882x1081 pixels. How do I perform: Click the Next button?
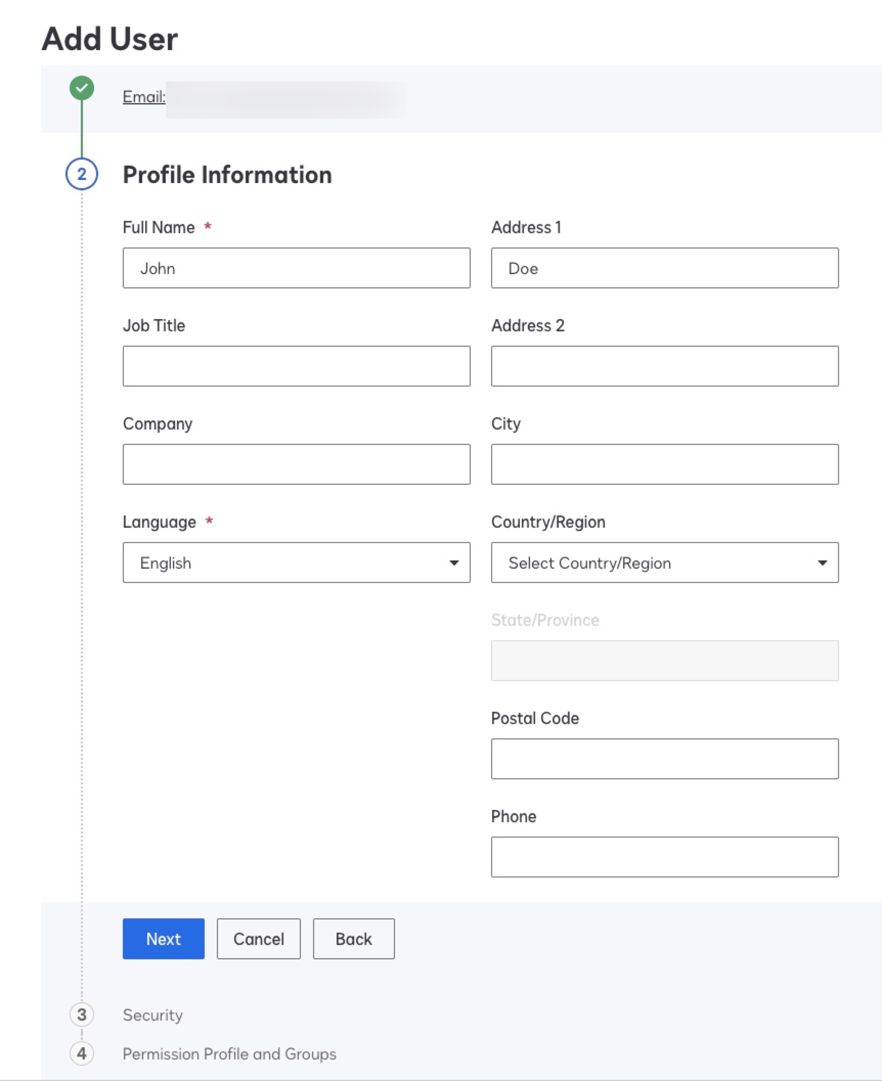[163, 939]
